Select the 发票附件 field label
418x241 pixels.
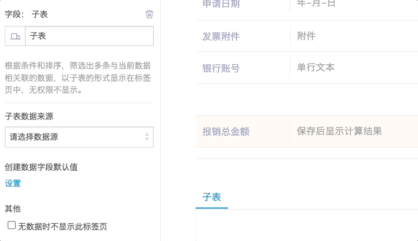[221, 36]
